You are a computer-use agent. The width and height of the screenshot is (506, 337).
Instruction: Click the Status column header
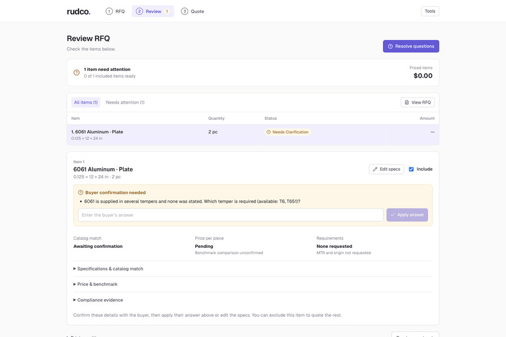click(x=271, y=119)
